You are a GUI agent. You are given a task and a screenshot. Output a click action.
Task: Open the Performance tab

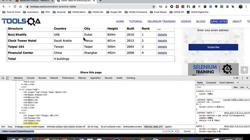coord(68,78)
